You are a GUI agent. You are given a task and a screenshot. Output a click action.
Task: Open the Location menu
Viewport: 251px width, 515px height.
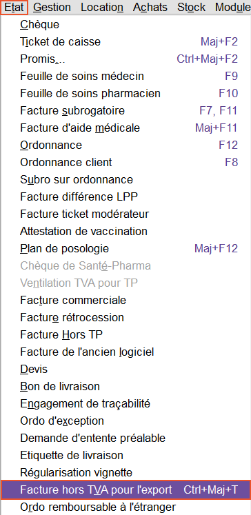102,7
